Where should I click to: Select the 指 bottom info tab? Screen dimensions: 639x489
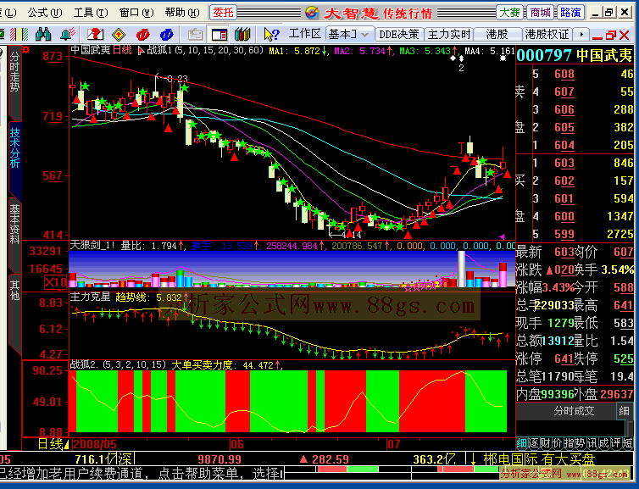click(x=569, y=443)
